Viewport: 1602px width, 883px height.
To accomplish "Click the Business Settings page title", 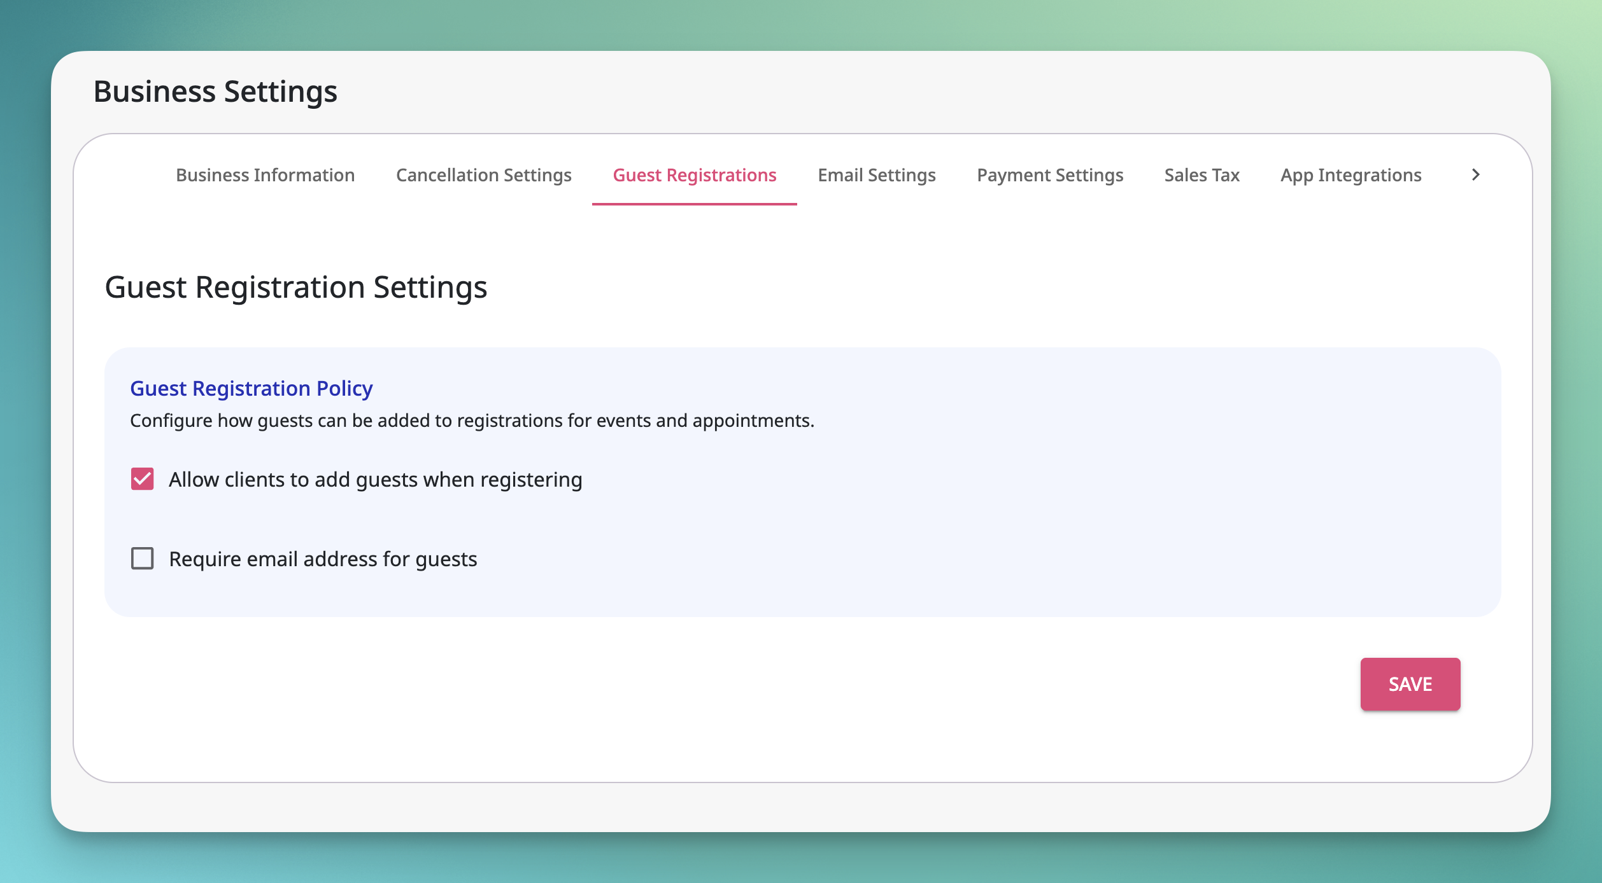I will tap(216, 90).
